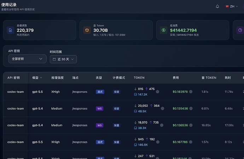This screenshot has height=159, width=244.
Task: Click the API 密钥 column header
Action: pos(13,78)
